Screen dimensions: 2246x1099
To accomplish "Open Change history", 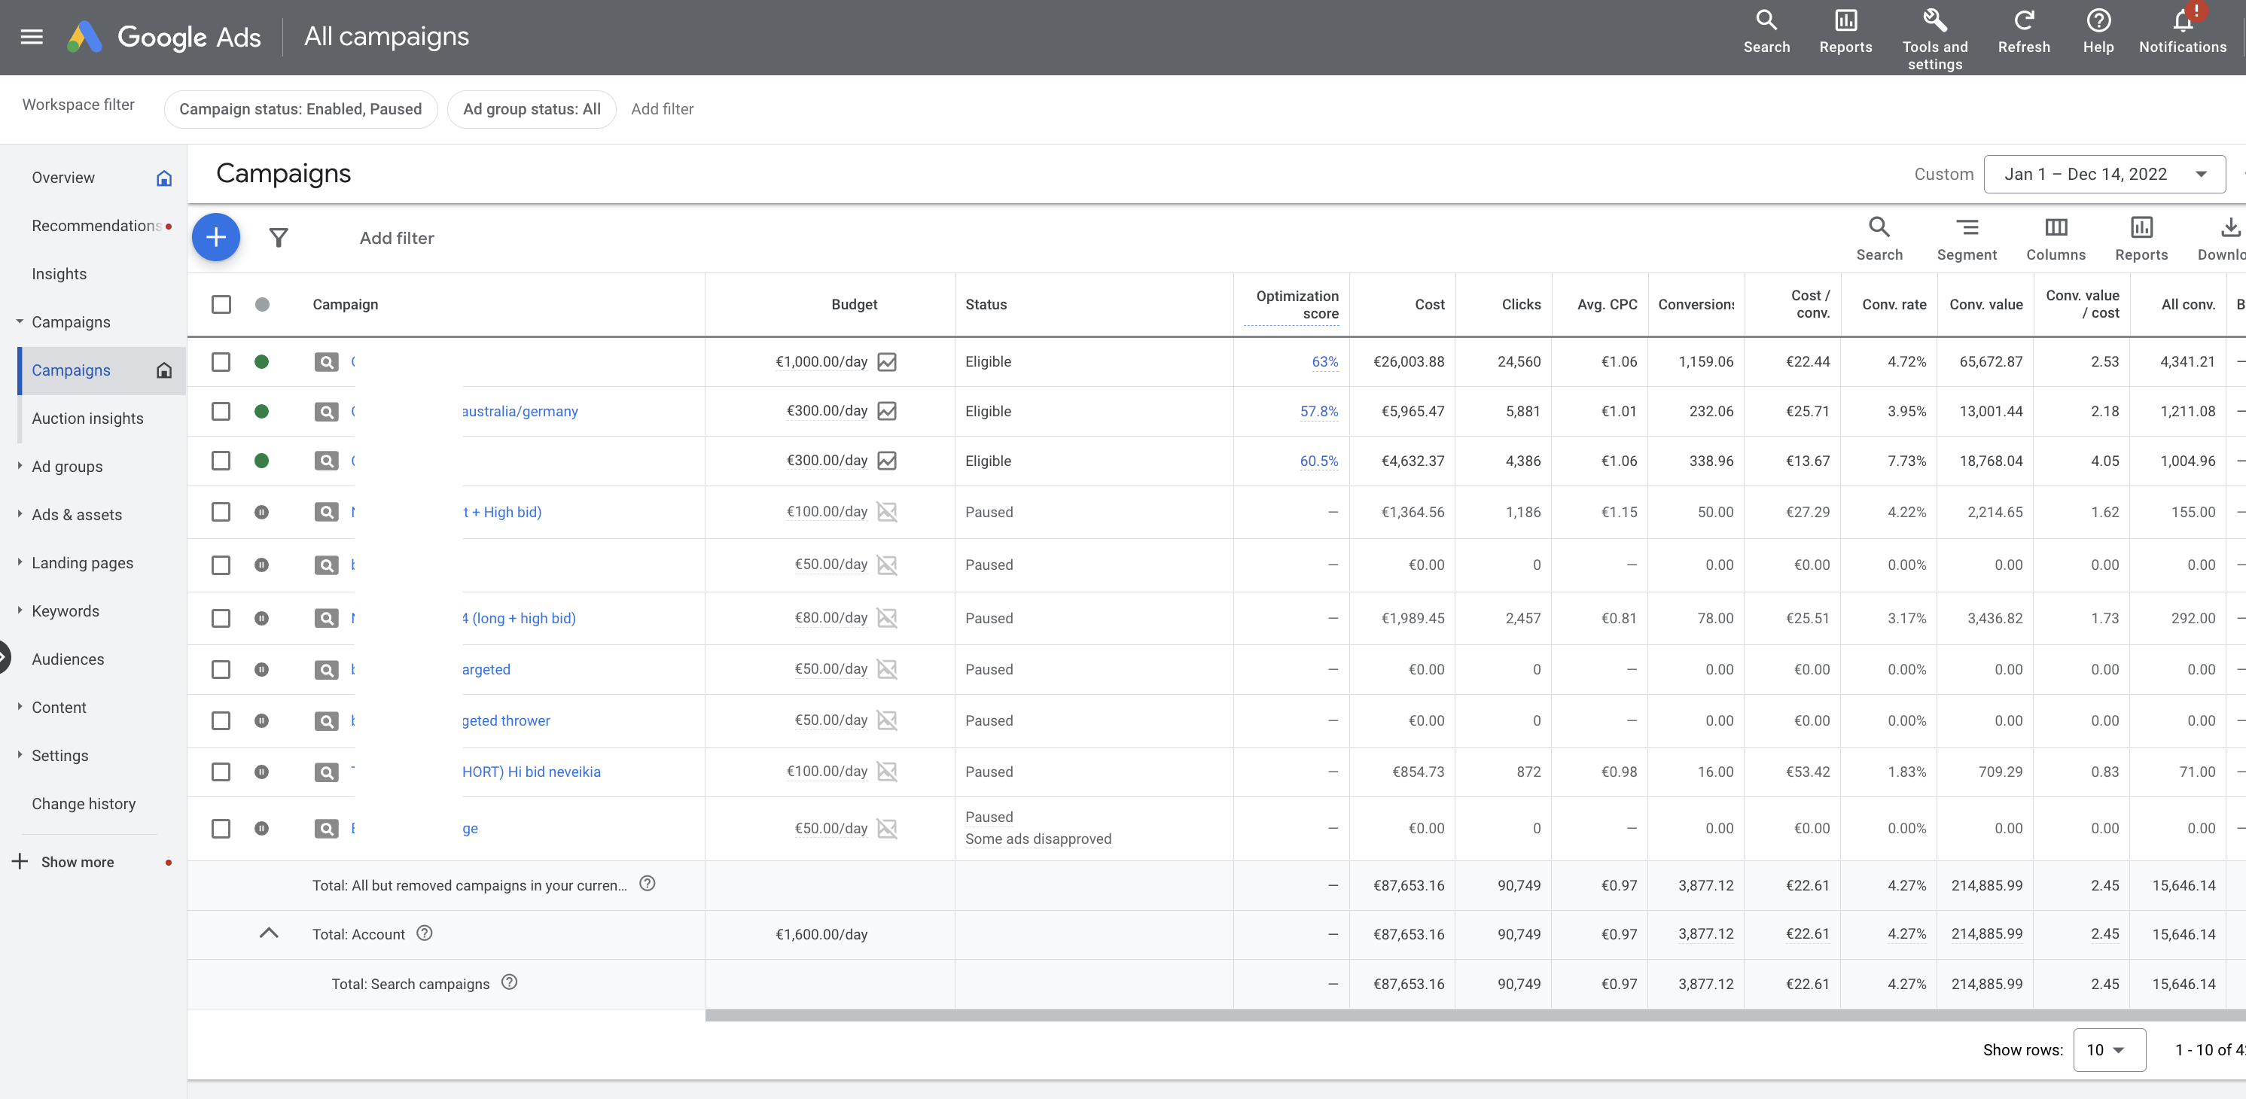I will 84,804.
